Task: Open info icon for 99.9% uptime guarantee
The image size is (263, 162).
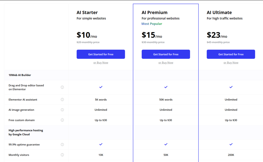Action: click(x=62, y=145)
